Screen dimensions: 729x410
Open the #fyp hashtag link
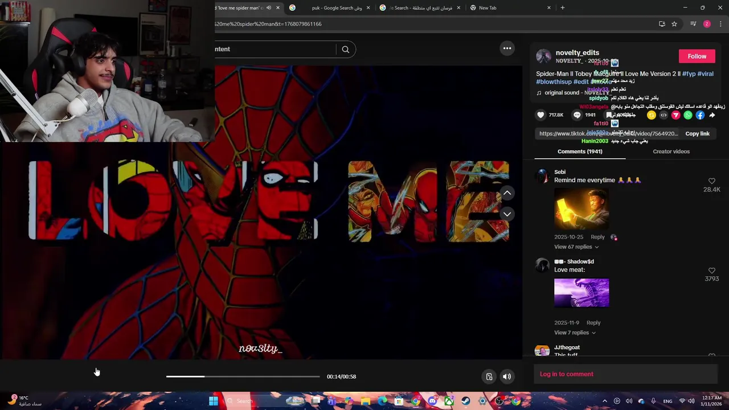point(689,74)
